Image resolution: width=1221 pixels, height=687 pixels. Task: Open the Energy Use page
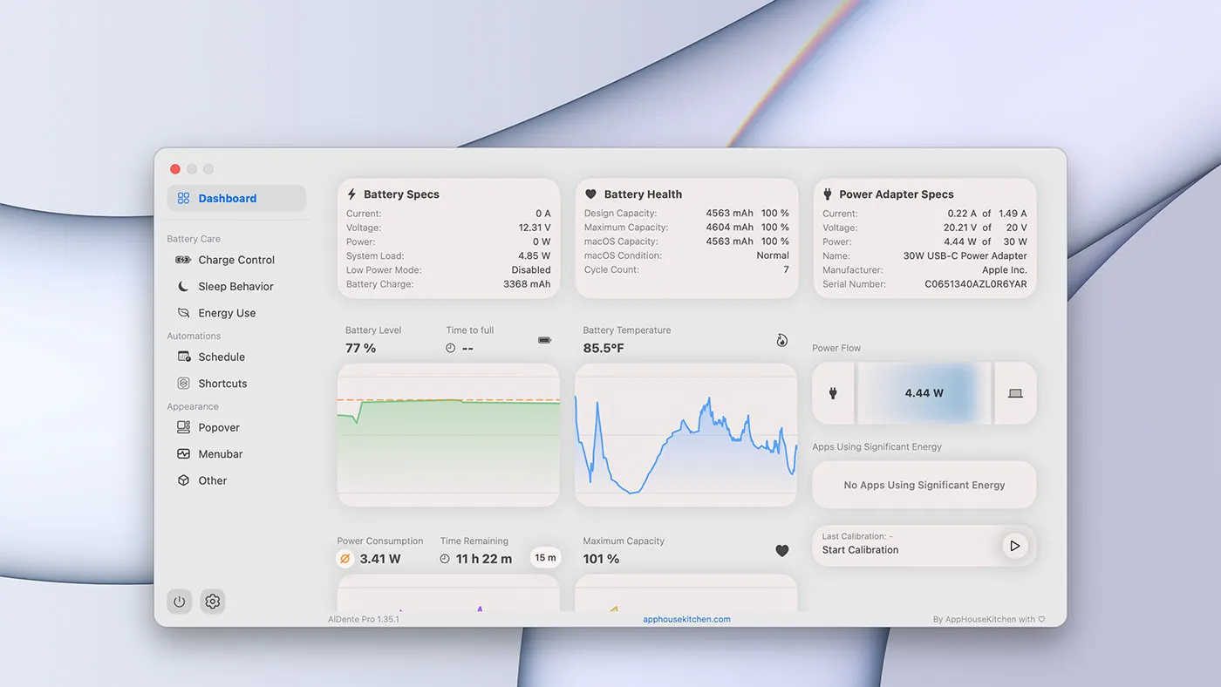(227, 313)
